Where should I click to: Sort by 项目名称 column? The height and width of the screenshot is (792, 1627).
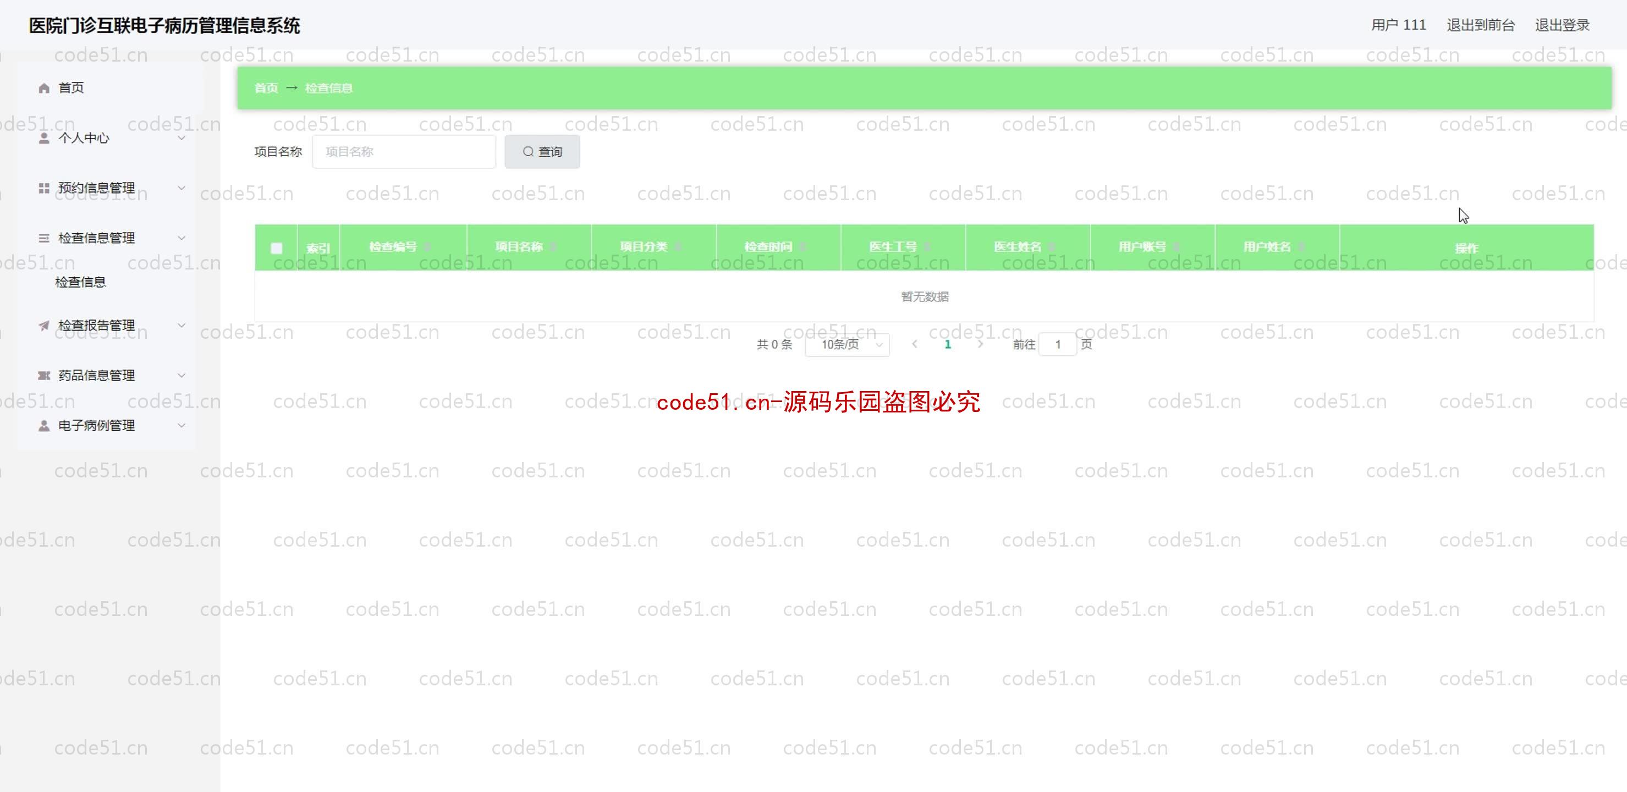pyautogui.click(x=553, y=247)
